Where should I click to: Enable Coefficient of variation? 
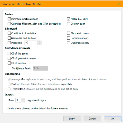pyautogui.click(x=9, y=33)
